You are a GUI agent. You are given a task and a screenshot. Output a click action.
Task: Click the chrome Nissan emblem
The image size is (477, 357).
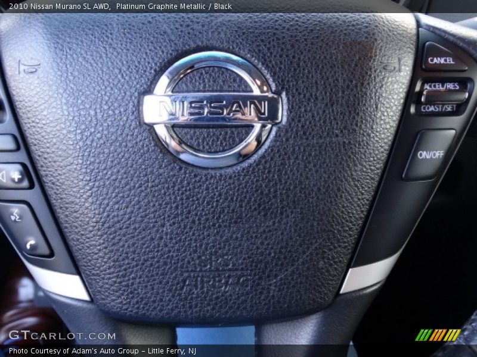[212, 109]
